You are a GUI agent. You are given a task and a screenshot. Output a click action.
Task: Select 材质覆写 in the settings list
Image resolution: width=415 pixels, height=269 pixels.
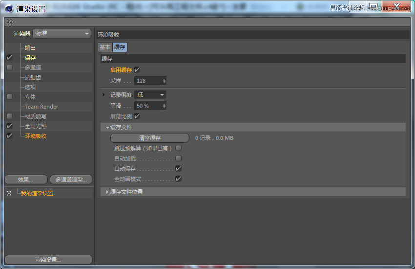(36, 116)
